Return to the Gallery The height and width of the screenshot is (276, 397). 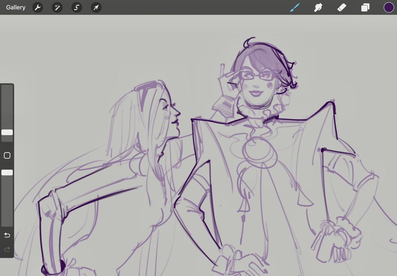16,7
